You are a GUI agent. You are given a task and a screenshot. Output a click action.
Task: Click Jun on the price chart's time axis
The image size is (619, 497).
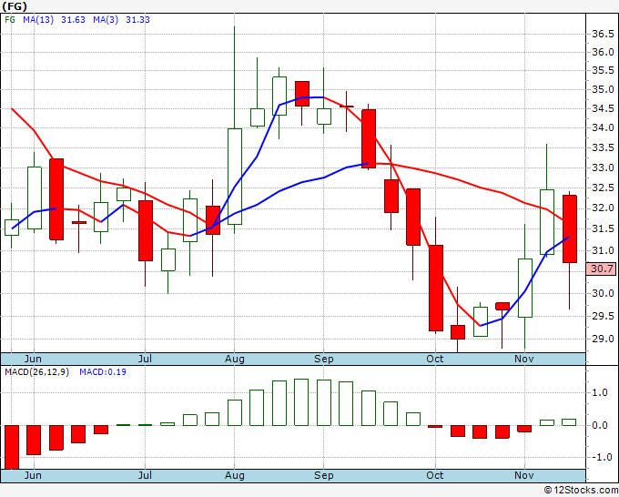pyautogui.click(x=33, y=359)
